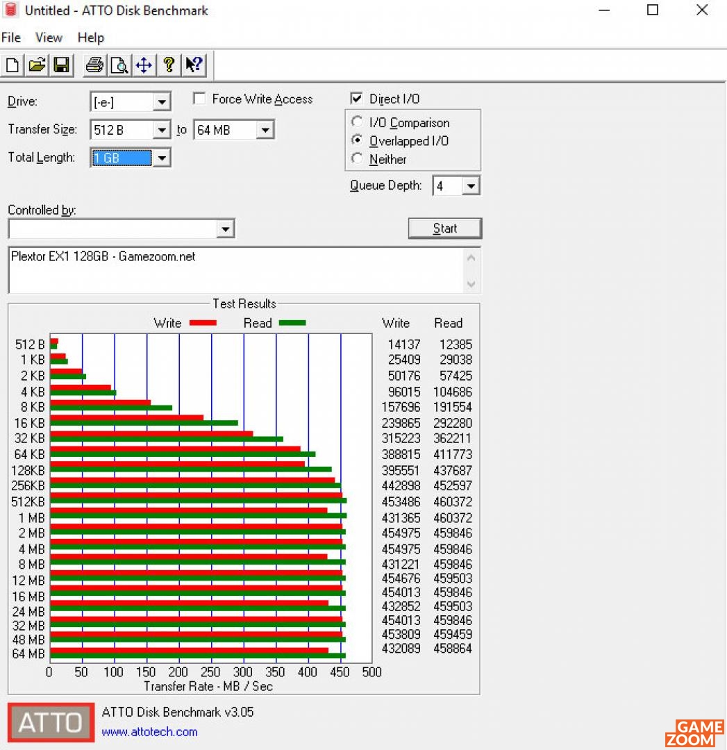Click the four-arrow move icon in toolbar
This screenshot has height=750, width=727.
coord(144,65)
